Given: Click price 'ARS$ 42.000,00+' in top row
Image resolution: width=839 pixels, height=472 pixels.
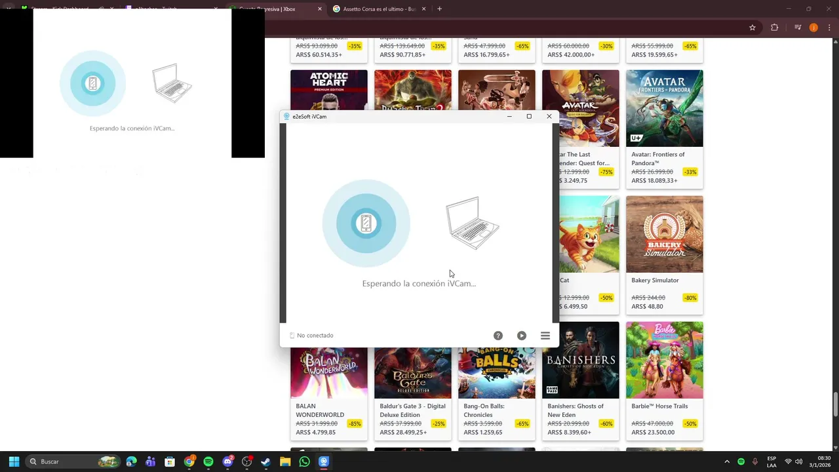Looking at the screenshot, I should click(x=571, y=55).
